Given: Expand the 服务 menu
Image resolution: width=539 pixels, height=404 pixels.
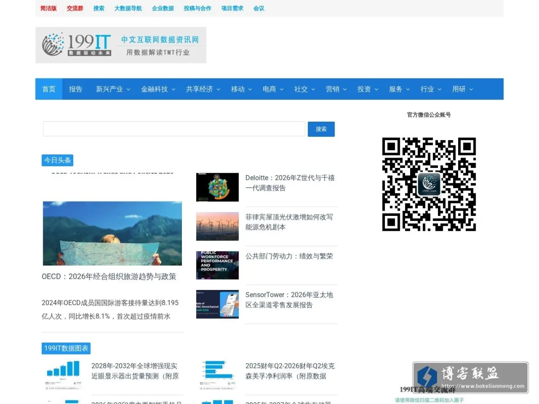Looking at the screenshot, I should click(399, 89).
